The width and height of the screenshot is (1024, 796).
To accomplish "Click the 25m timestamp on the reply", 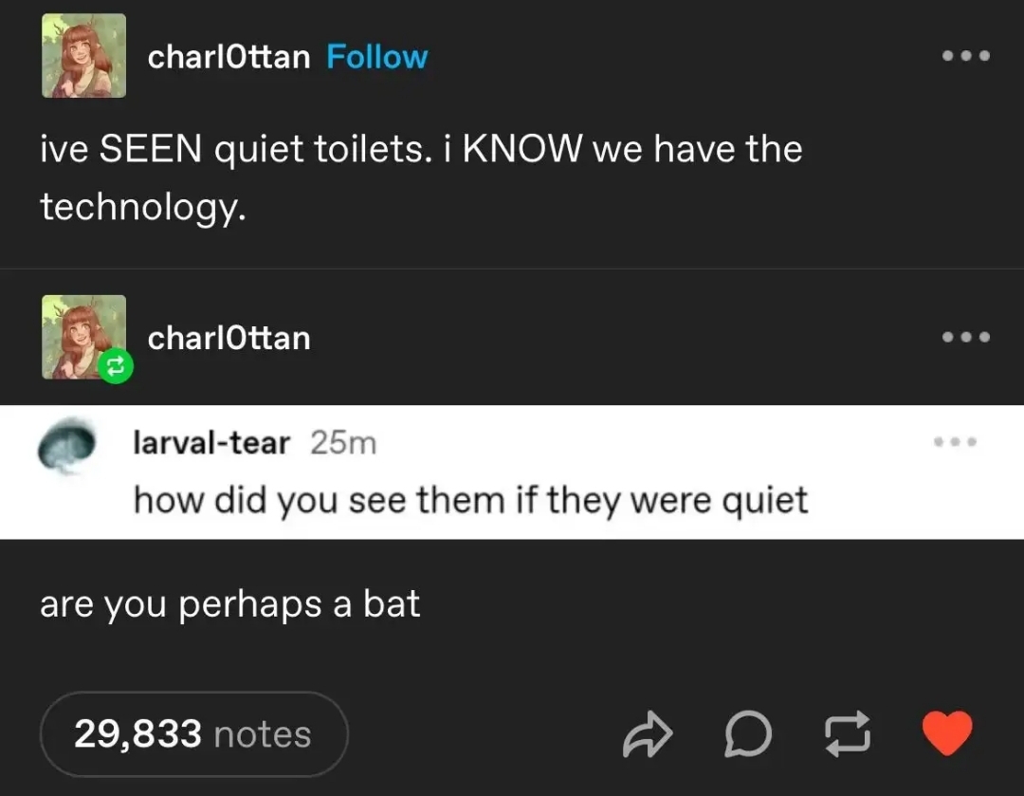I will pos(343,443).
